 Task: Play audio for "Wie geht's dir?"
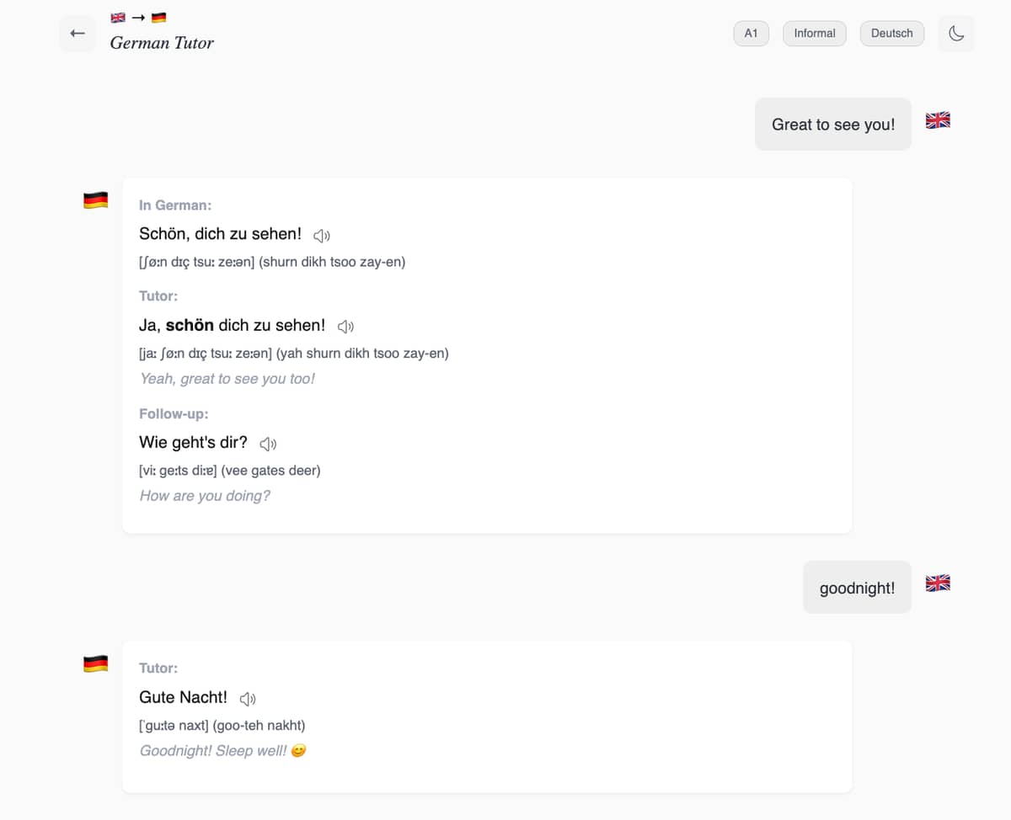click(x=268, y=444)
